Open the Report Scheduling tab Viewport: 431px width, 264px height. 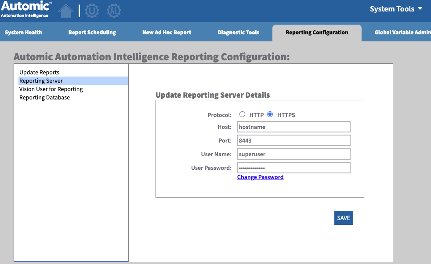(x=92, y=32)
